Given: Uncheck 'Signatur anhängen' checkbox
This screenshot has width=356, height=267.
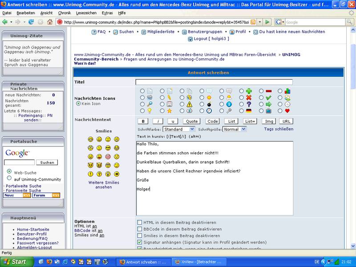Looking at the screenshot, I should pyautogui.click(x=140, y=242).
